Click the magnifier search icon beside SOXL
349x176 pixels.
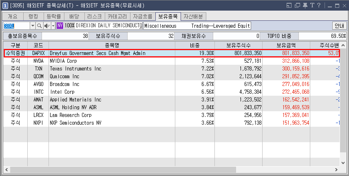[40, 26]
